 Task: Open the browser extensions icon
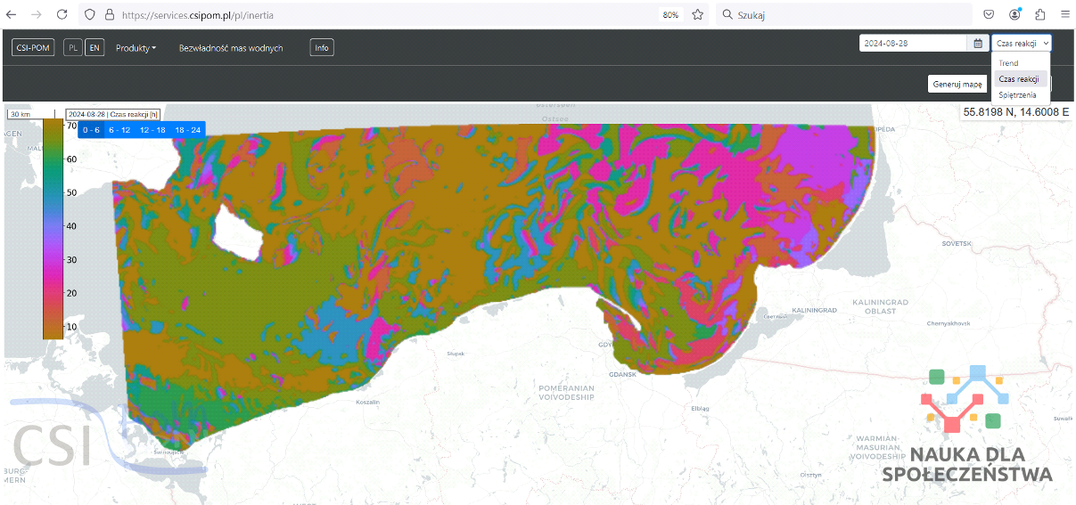point(1040,14)
